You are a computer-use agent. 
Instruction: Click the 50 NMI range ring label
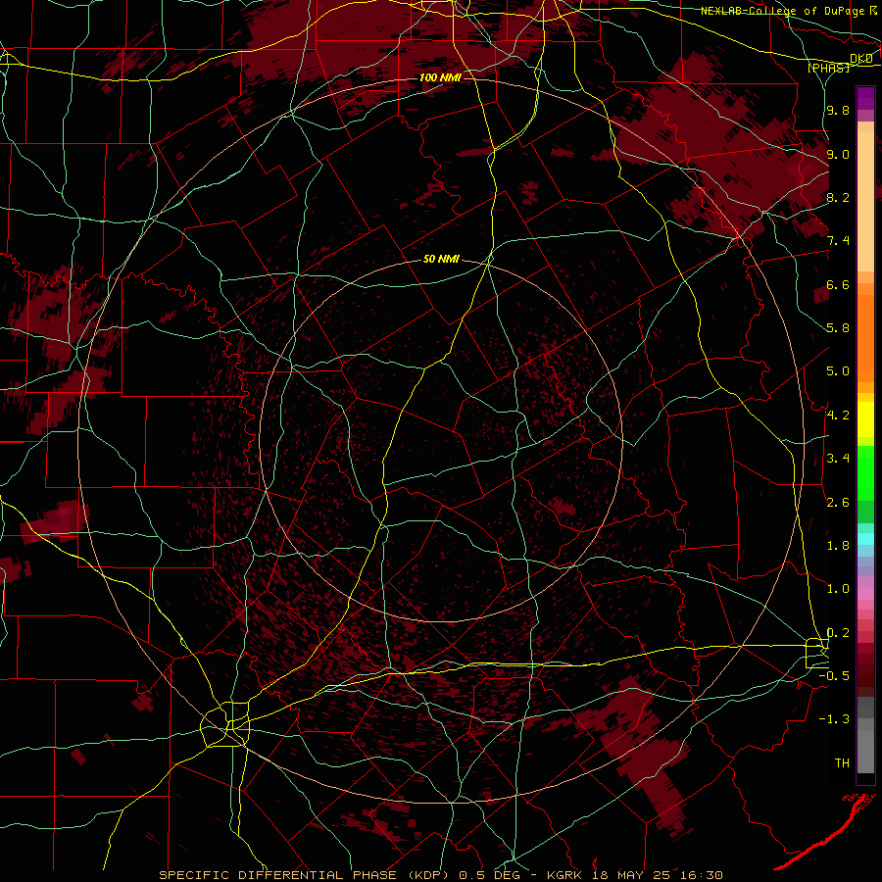point(441,259)
